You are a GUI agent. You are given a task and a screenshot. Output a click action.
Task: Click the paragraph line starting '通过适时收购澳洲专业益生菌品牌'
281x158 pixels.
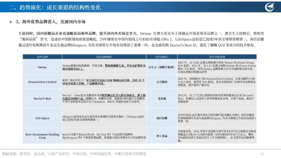click(137, 45)
